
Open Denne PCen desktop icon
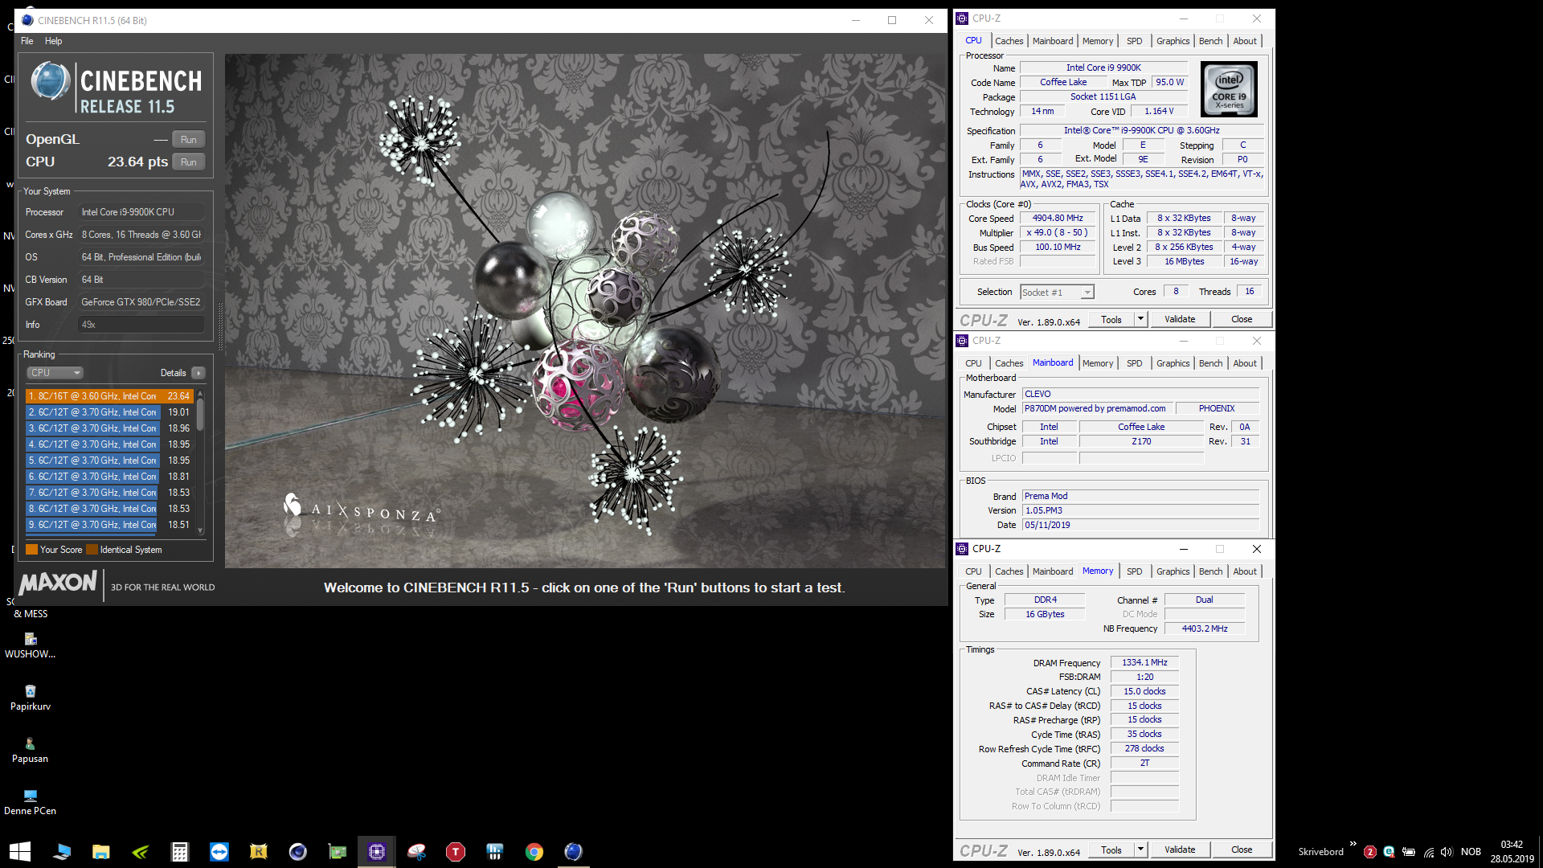pyautogui.click(x=31, y=801)
